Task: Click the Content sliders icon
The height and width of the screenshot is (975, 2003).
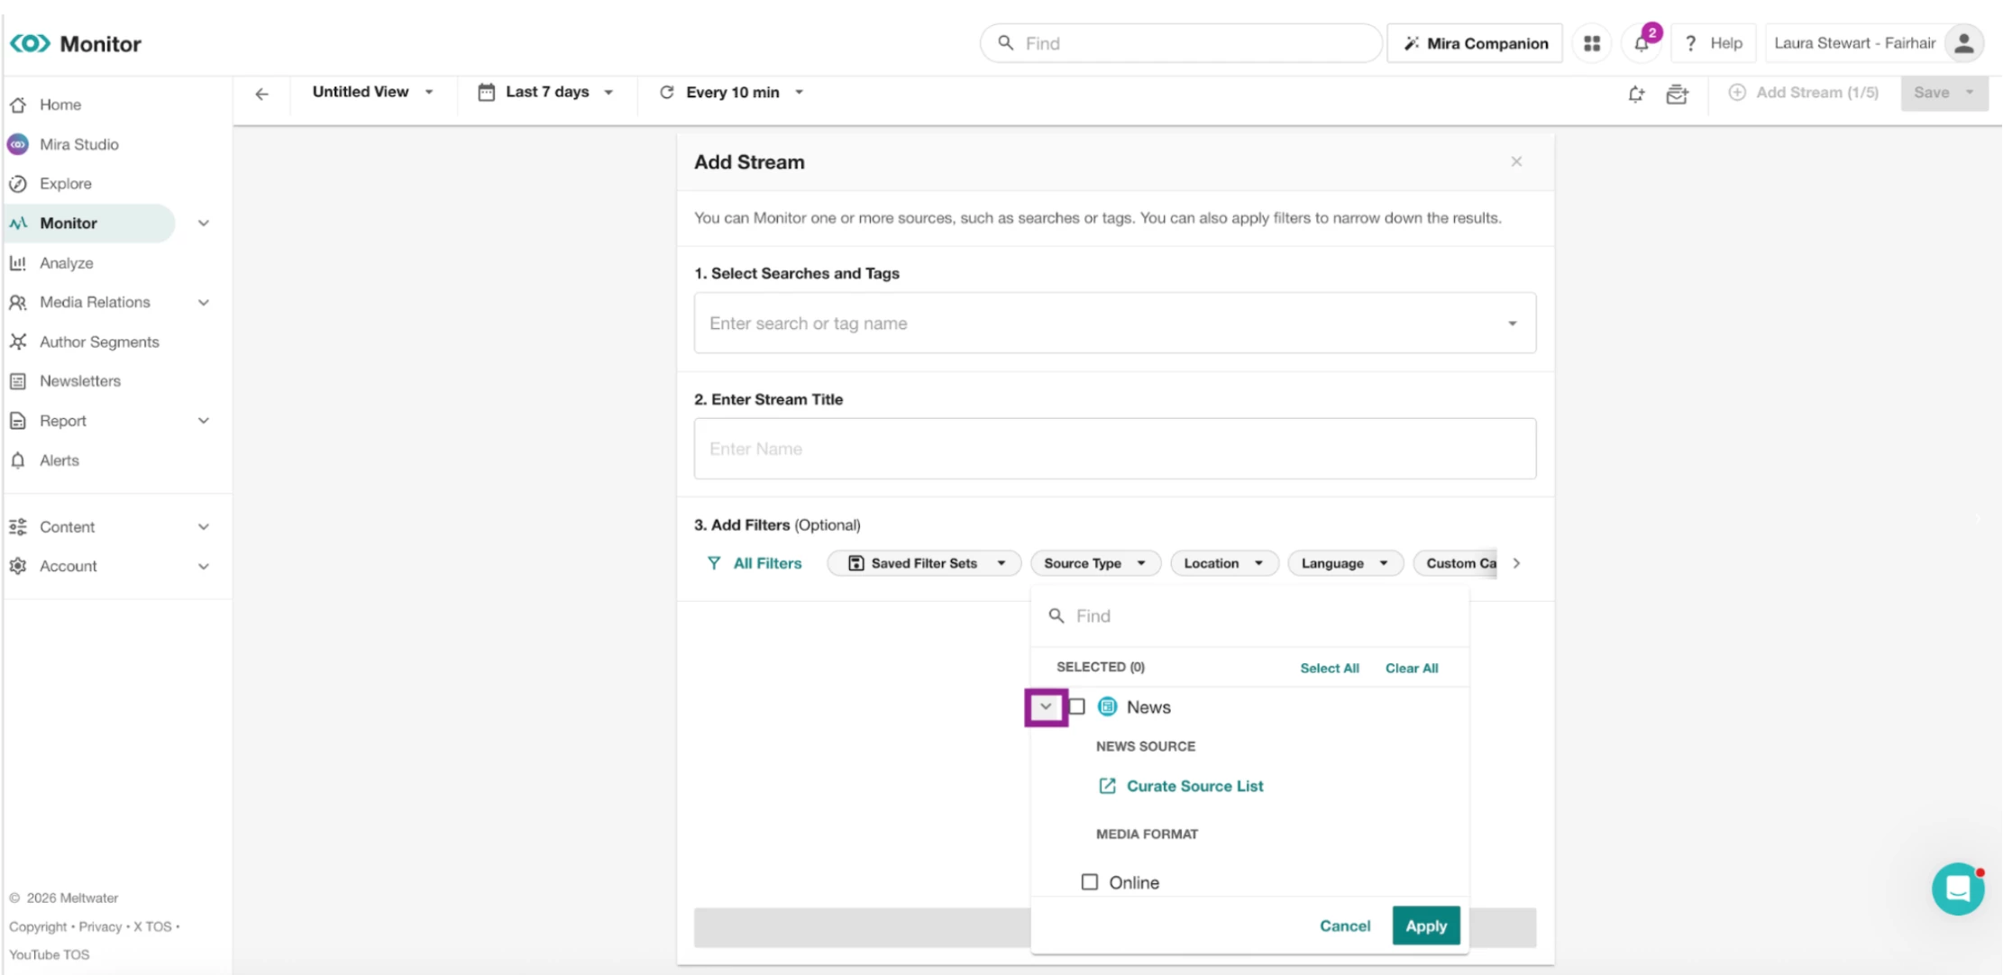Action: pos(18,527)
